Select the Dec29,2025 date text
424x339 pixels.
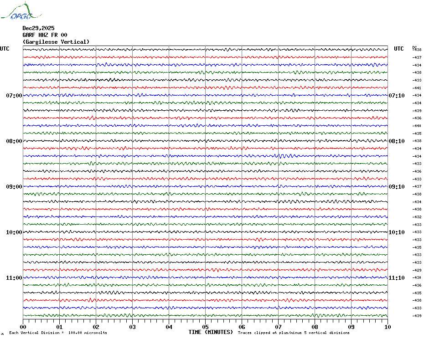pos(38,28)
